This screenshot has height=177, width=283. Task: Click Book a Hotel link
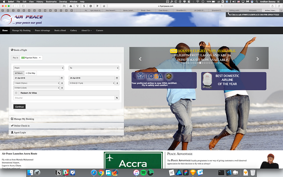60,30
